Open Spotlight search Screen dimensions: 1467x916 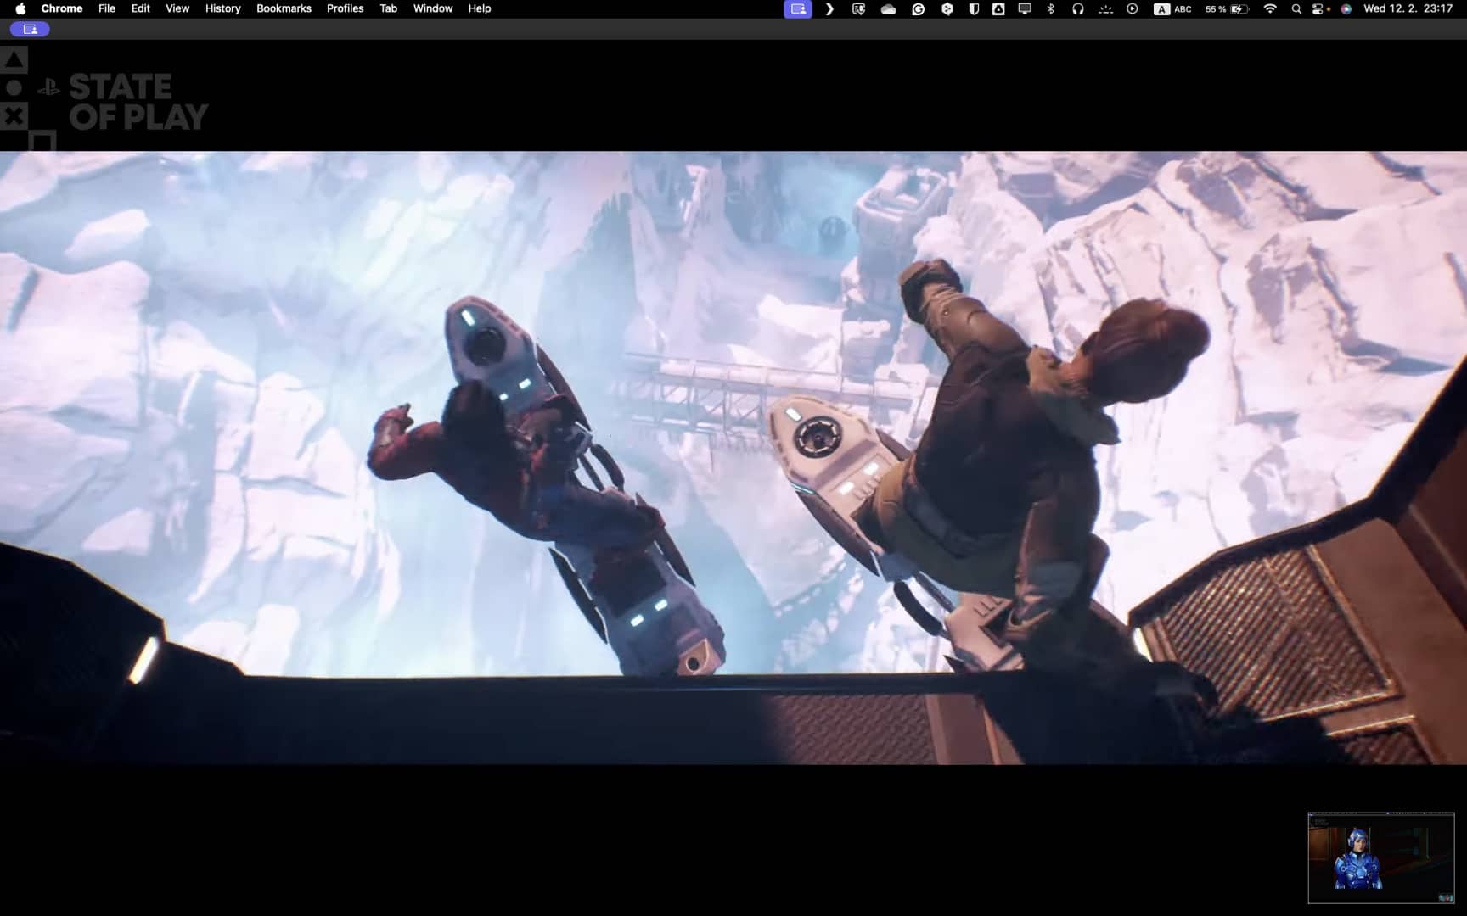(x=1296, y=8)
